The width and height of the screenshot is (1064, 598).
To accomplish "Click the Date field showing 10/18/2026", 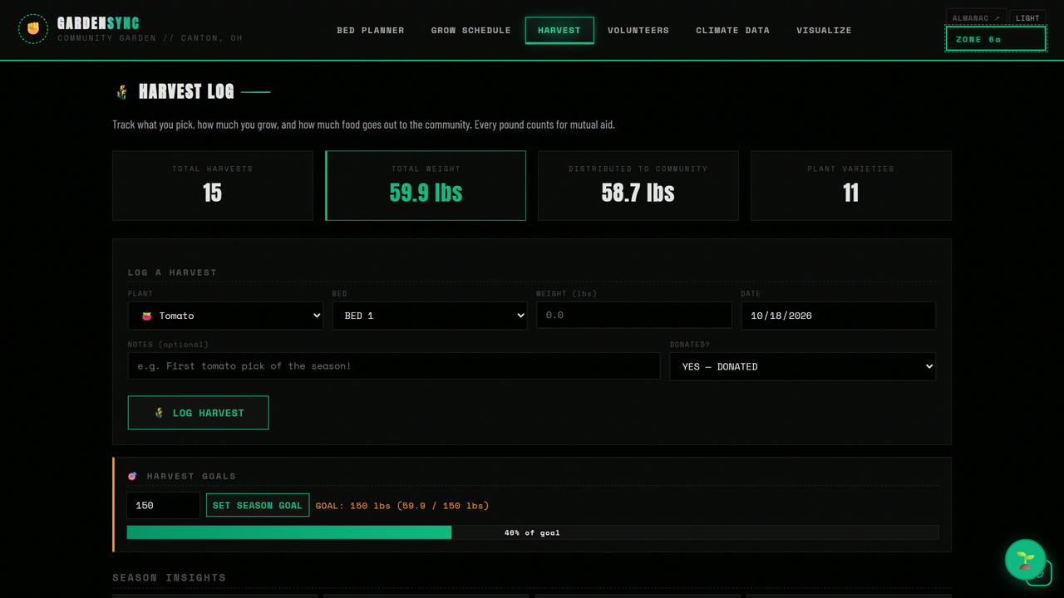I will click(839, 316).
